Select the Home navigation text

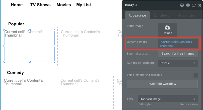tap(17, 5)
